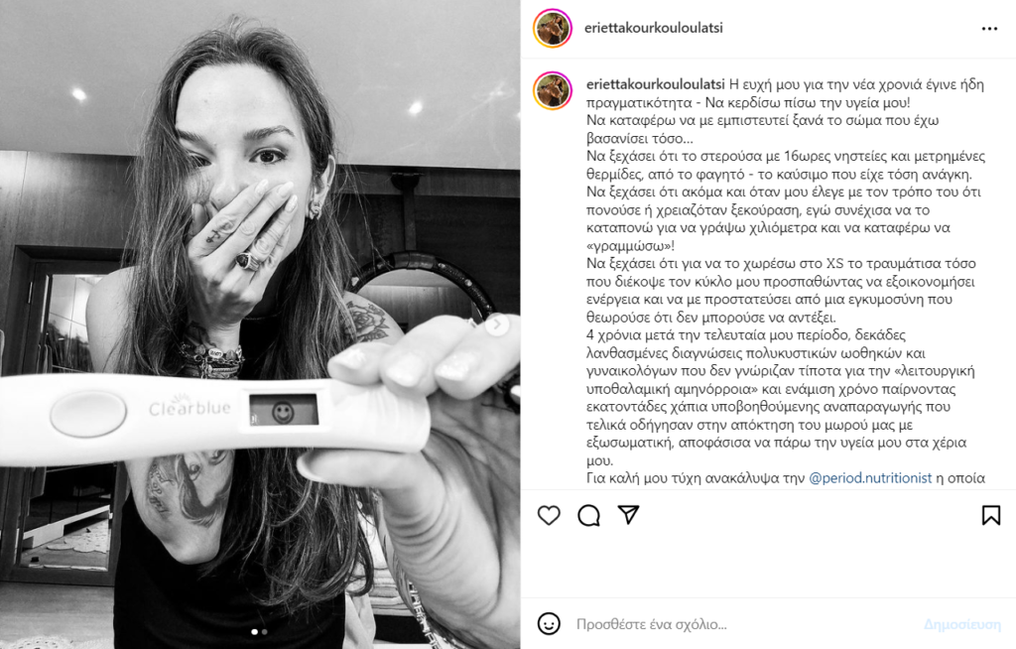Select the second carousel indicator dot
The image size is (1016, 649).
(x=264, y=631)
